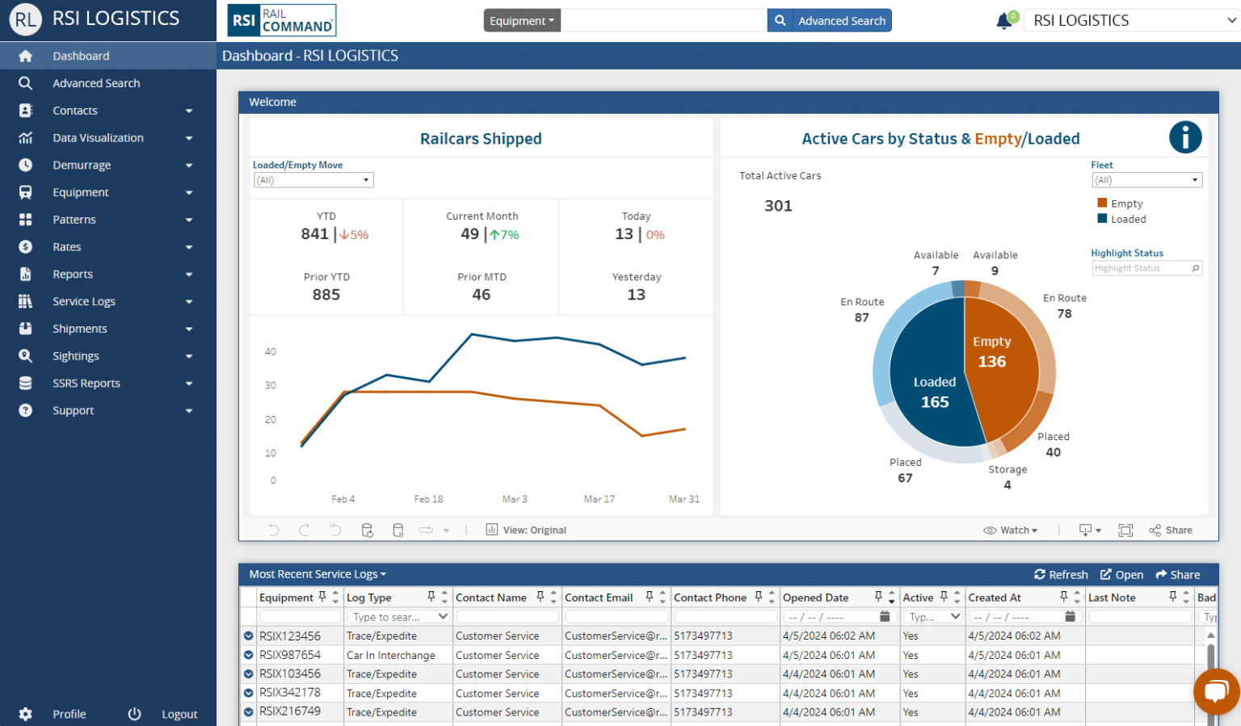Click the Undo icon below the Railcars Shipped chart

pyautogui.click(x=274, y=530)
